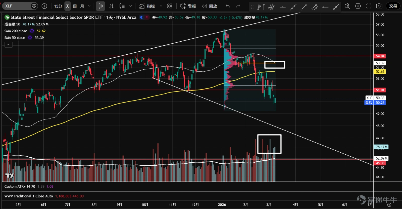Viewport: 402px width, 209px height.
Task: Select the anchored volume profile tool
Action: [261, 7]
